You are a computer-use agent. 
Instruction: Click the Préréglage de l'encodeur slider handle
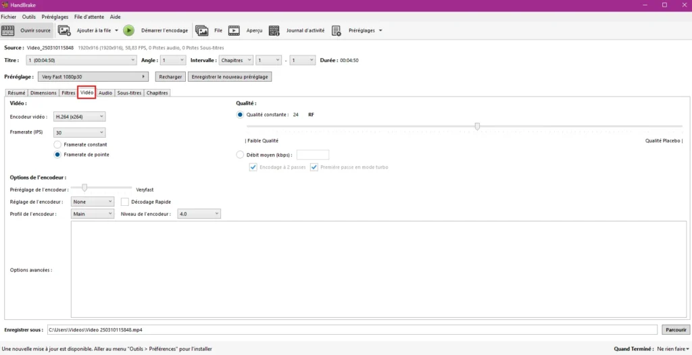84,188
